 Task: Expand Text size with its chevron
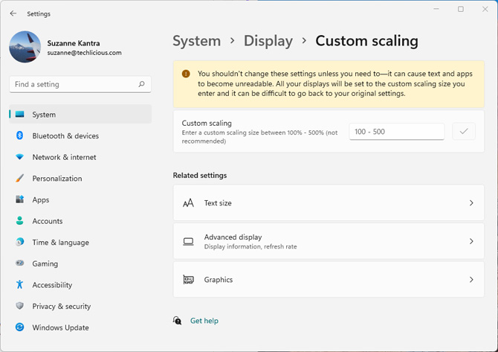pos(471,203)
